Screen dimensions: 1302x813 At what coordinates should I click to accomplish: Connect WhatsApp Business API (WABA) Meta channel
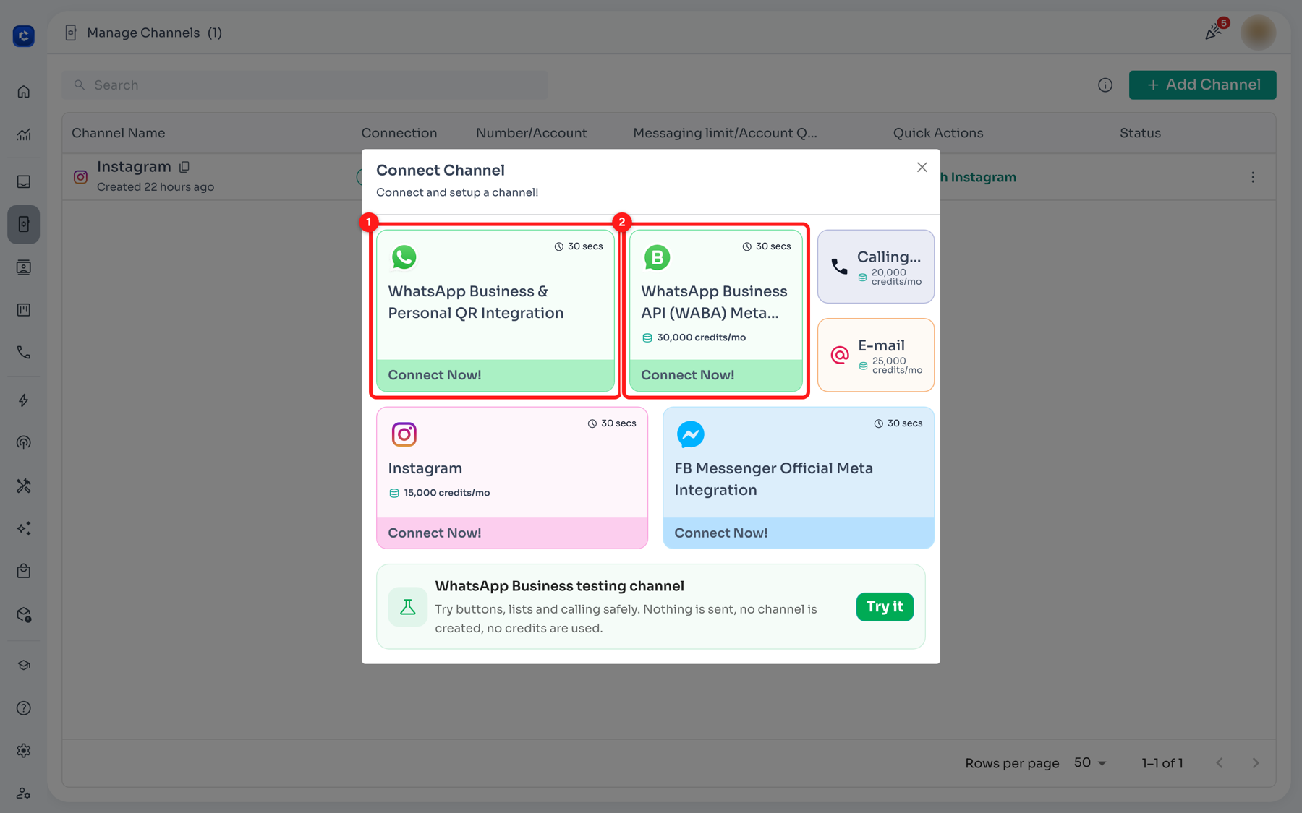pos(716,311)
